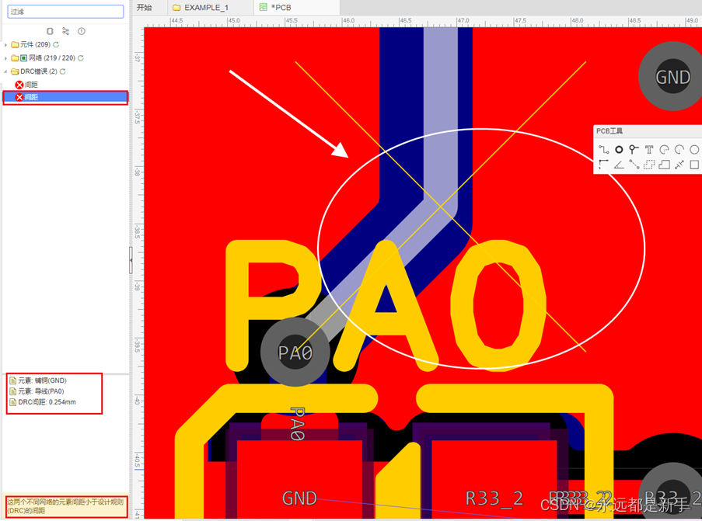The width and height of the screenshot is (702, 521).
Task: Select the track routing tool in PCB工具
Action: pyautogui.click(x=604, y=149)
